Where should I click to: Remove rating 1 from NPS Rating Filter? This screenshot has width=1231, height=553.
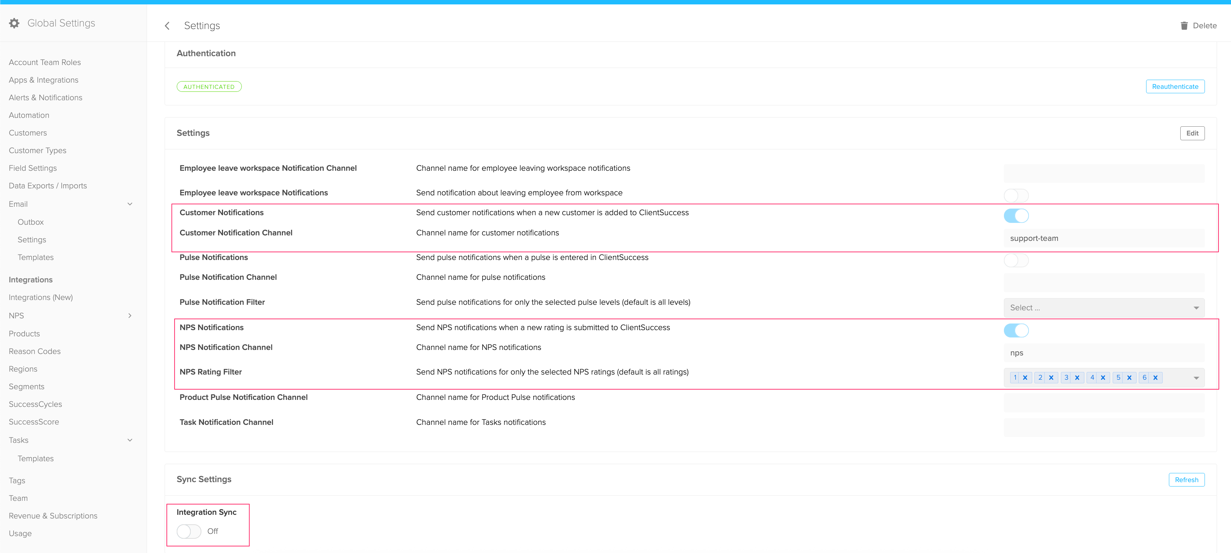coord(1025,378)
